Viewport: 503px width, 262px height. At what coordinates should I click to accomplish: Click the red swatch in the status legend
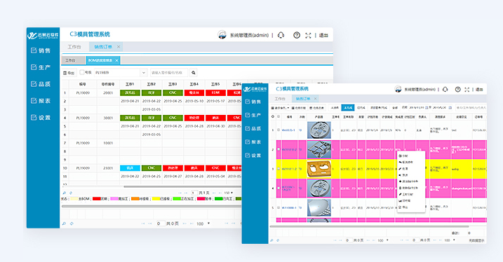pyautogui.click(x=97, y=199)
